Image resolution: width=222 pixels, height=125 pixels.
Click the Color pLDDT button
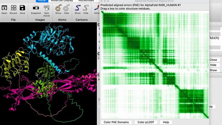[x=146, y=122]
